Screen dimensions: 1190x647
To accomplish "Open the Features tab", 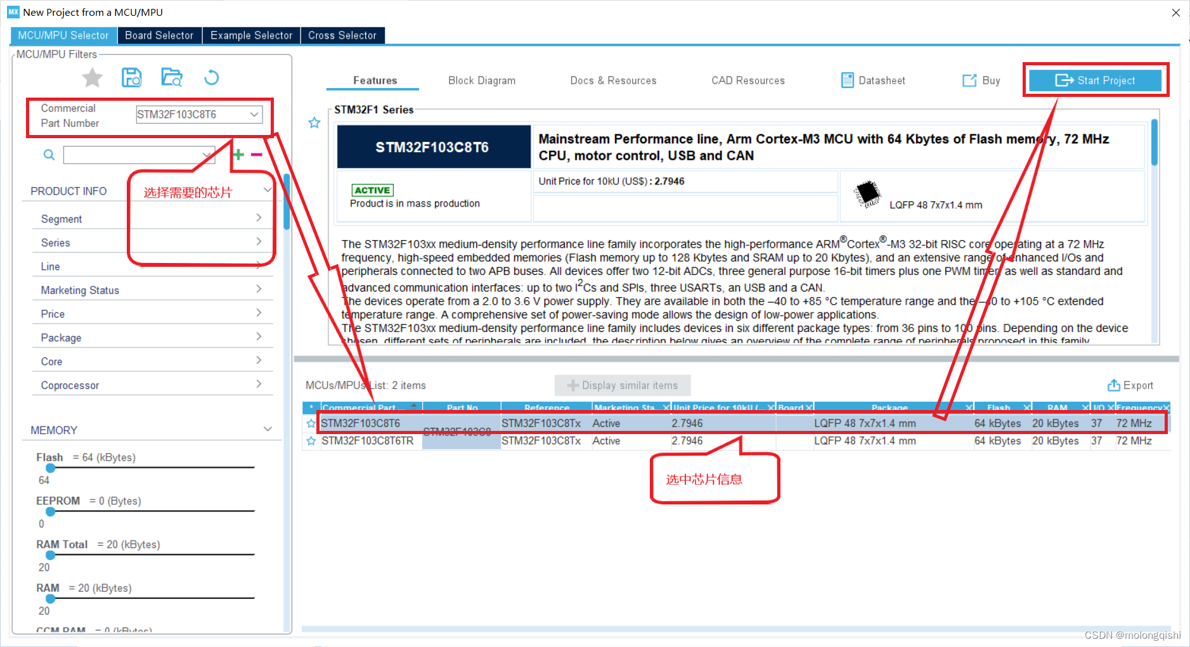I will pyautogui.click(x=375, y=80).
